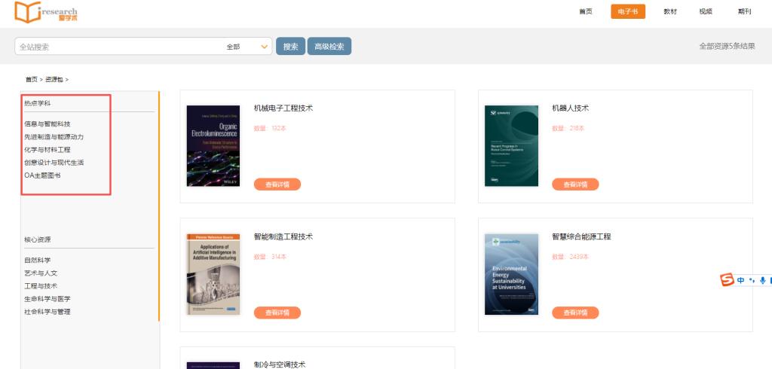
Task: Click the Sogou input method S icon
Action: [x=728, y=280]
